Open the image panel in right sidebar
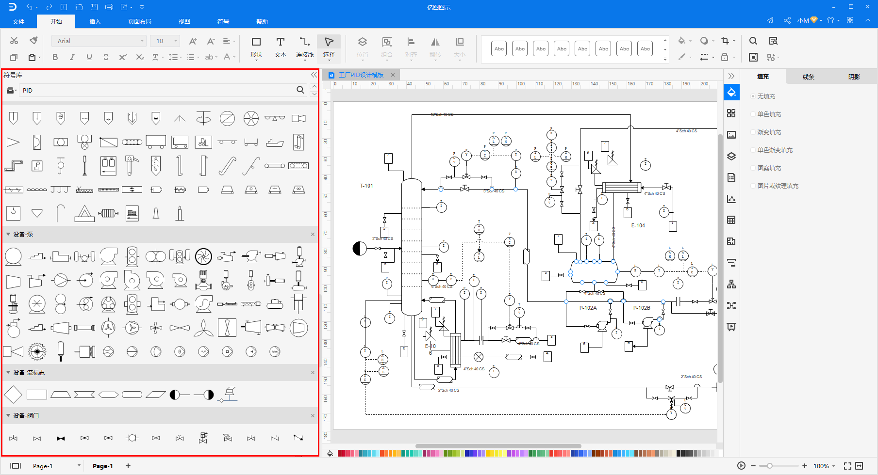 click(731, 135)
